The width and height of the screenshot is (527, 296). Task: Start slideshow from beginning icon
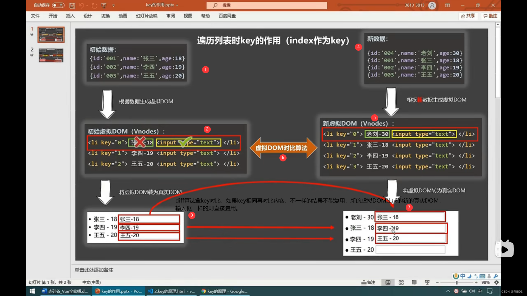(104, 5)
